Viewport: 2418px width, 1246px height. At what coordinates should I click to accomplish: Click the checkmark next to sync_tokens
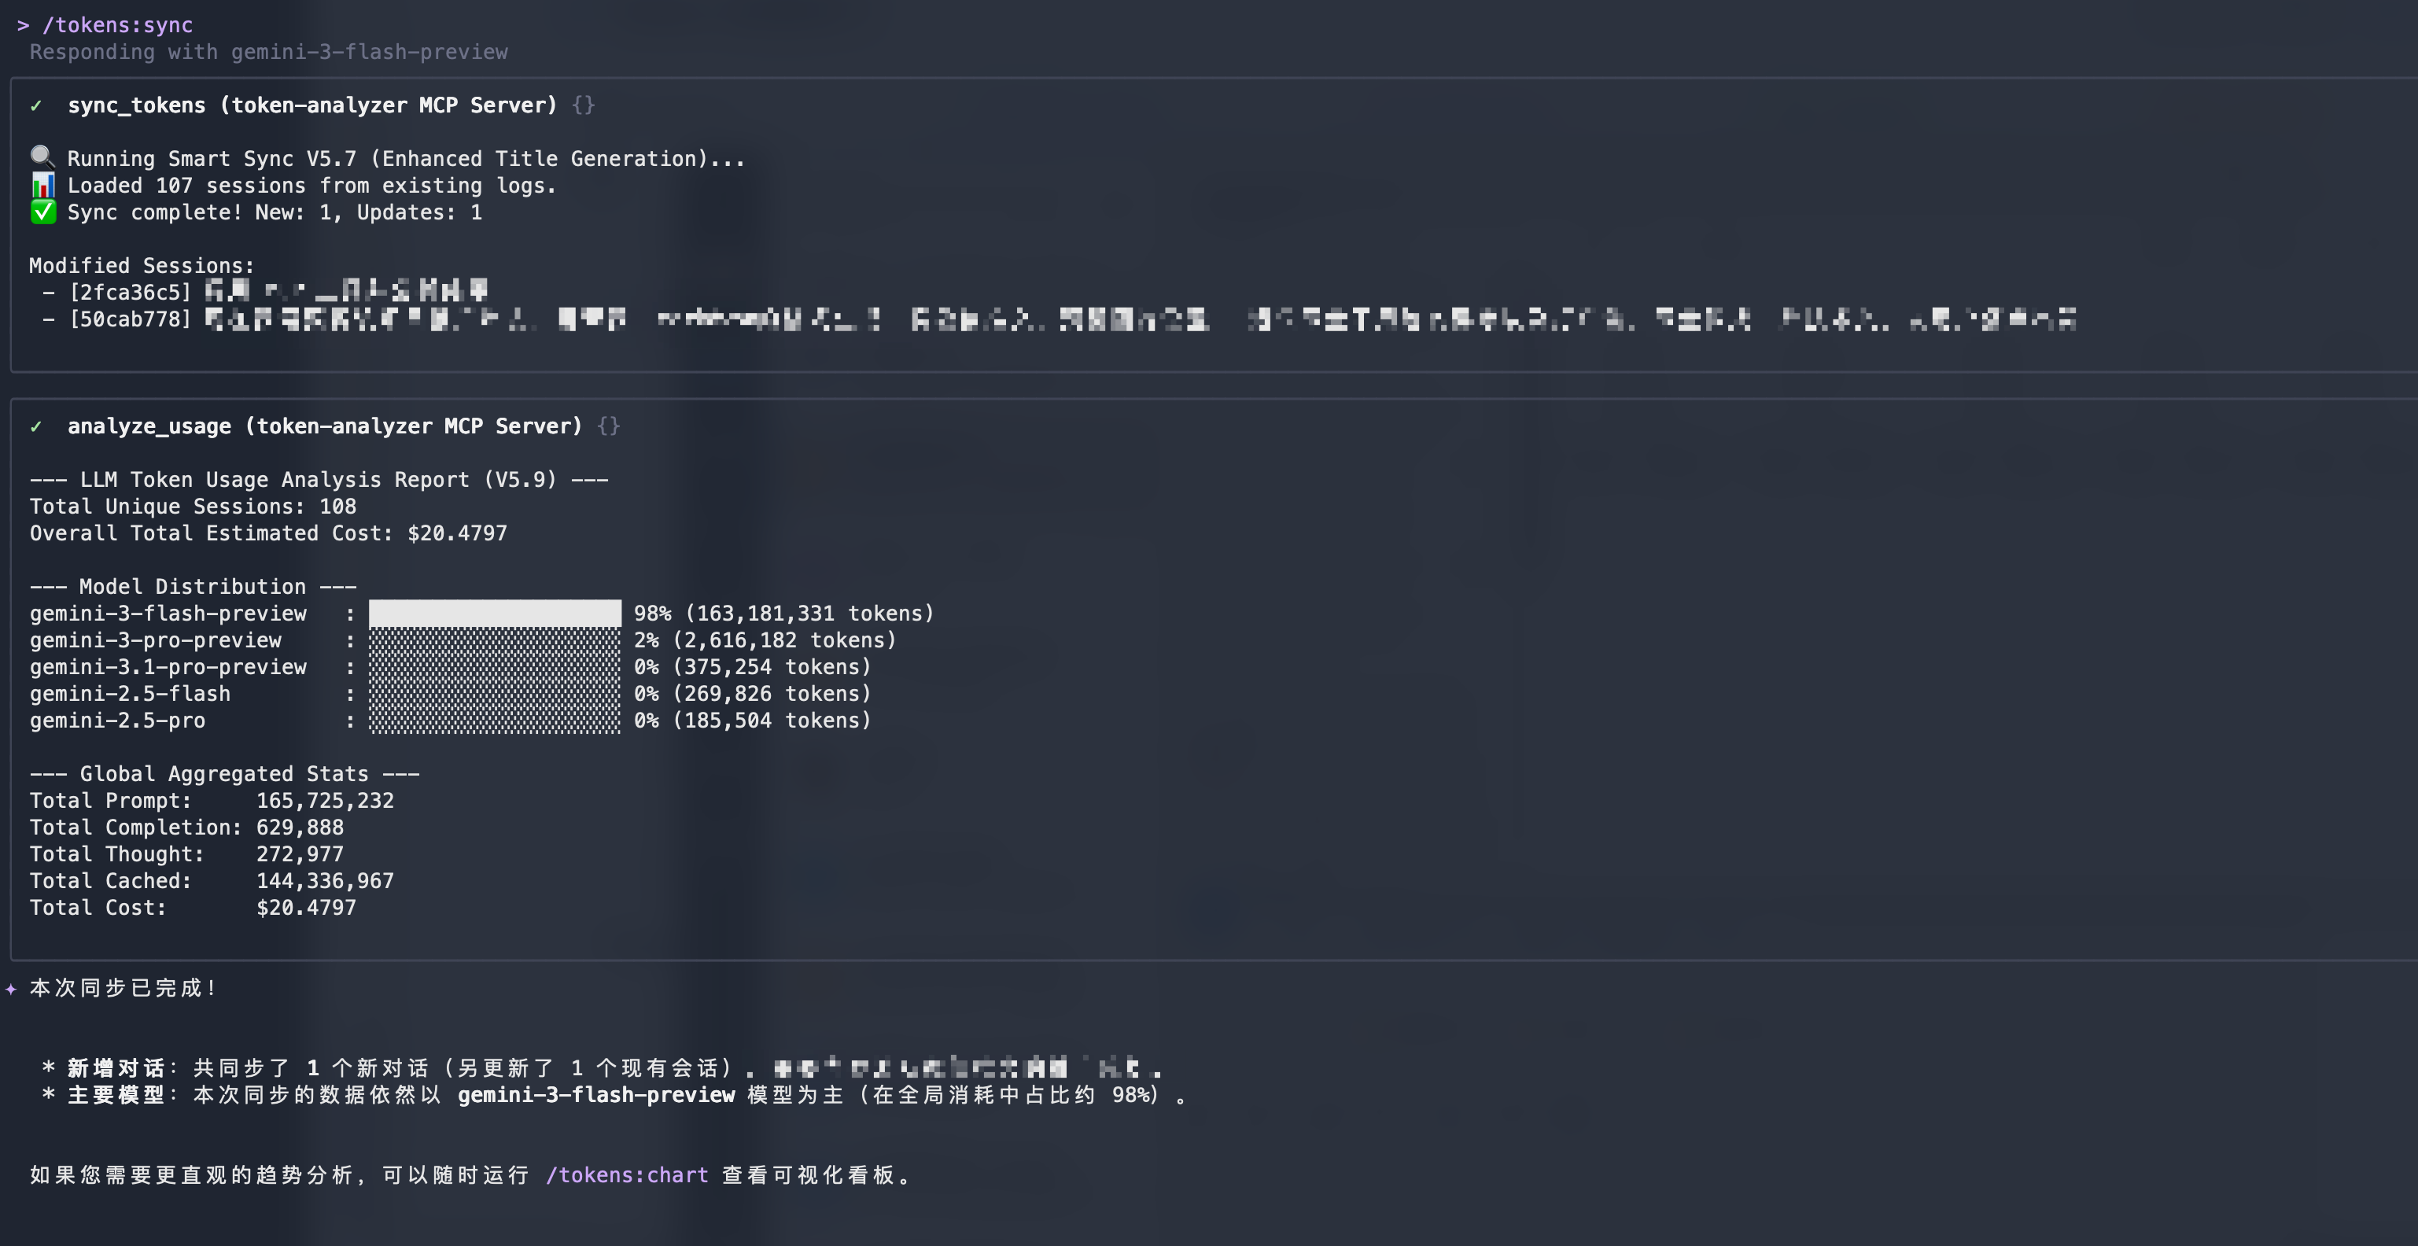point(35,105)
